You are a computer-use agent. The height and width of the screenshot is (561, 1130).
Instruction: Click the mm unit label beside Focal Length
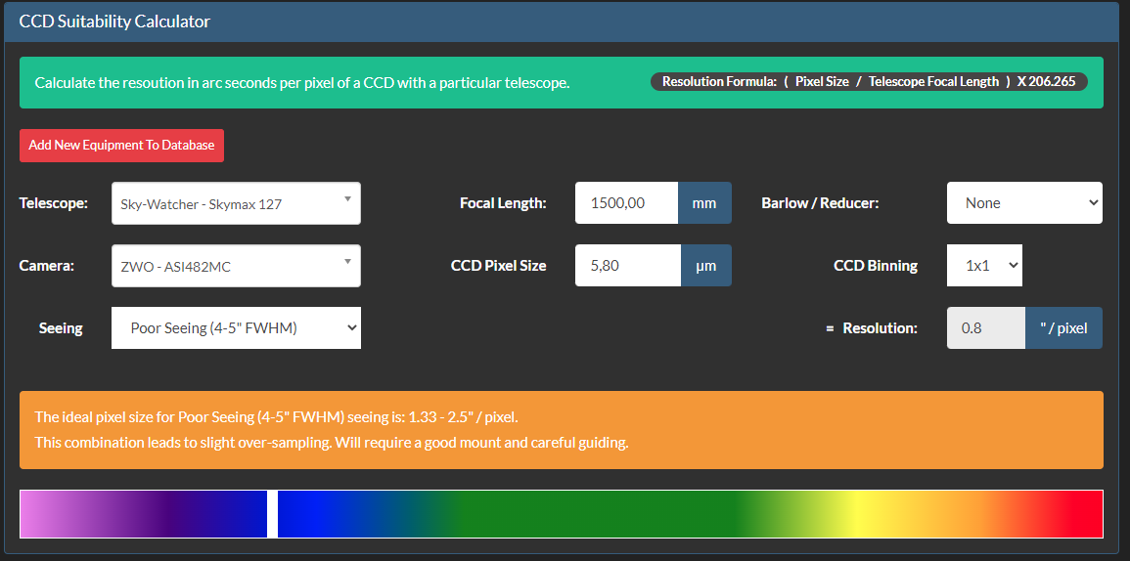(704, 203)
